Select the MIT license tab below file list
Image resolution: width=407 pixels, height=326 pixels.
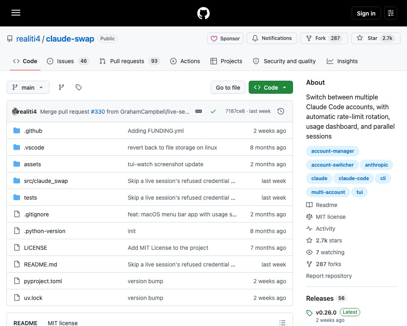tap(63, 323)
